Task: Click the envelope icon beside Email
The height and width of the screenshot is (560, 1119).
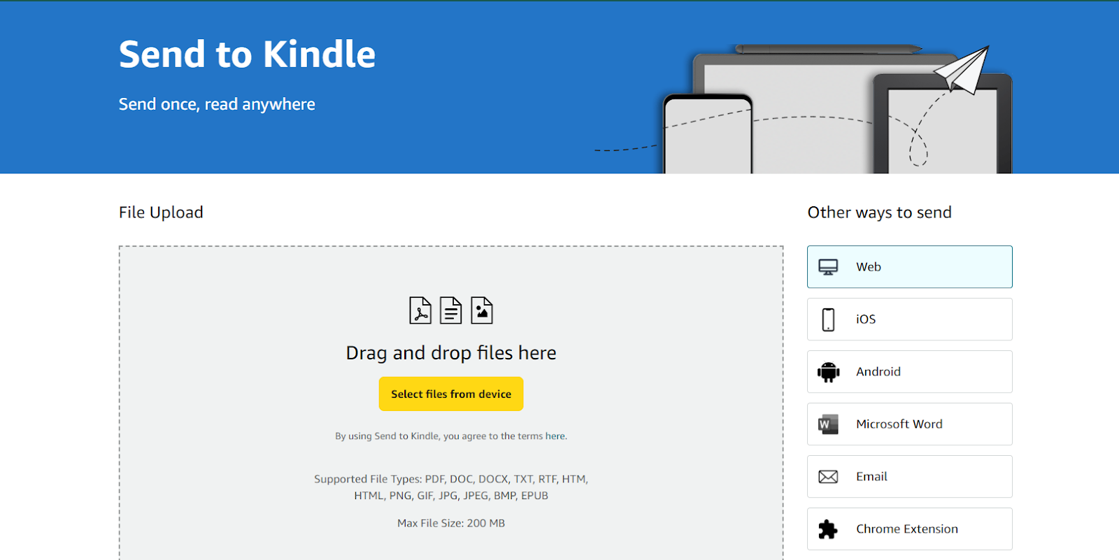Action: point(828,477)
